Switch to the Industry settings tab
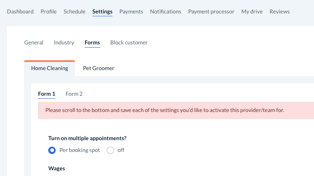The image size is (314, 176). (x=64, y=42)
